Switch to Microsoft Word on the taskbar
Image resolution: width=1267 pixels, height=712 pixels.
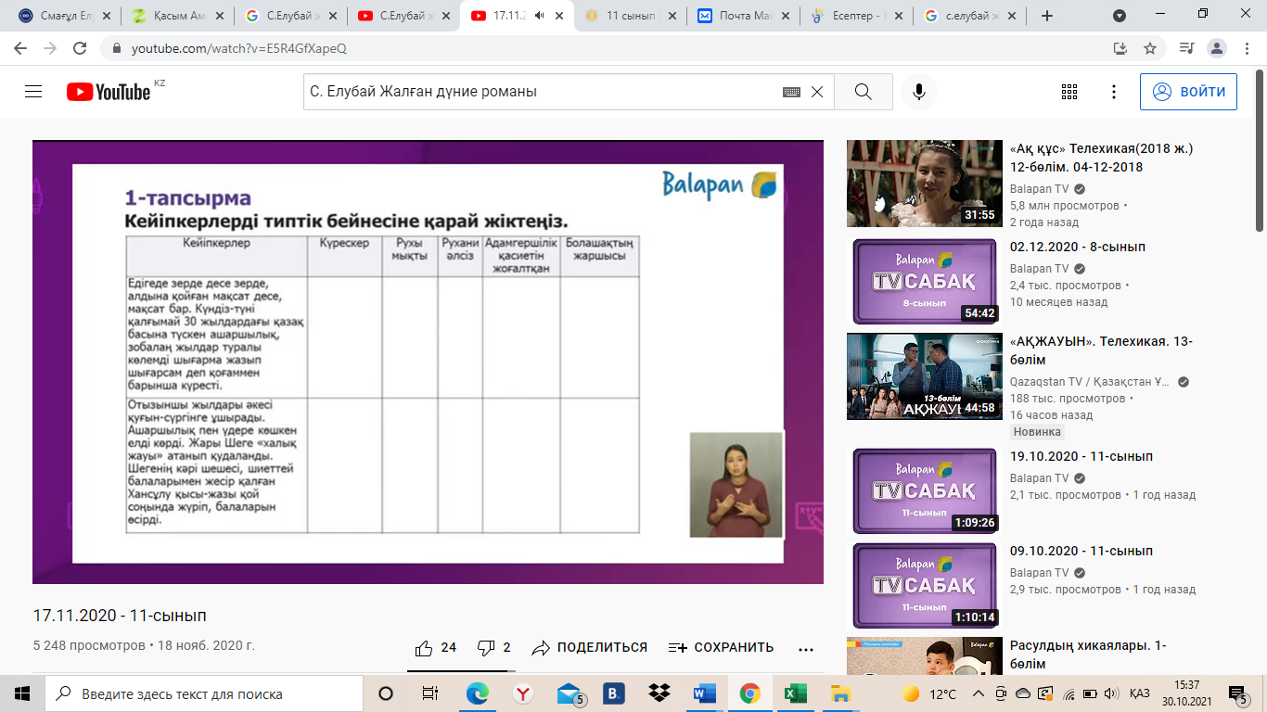point(705,693)
